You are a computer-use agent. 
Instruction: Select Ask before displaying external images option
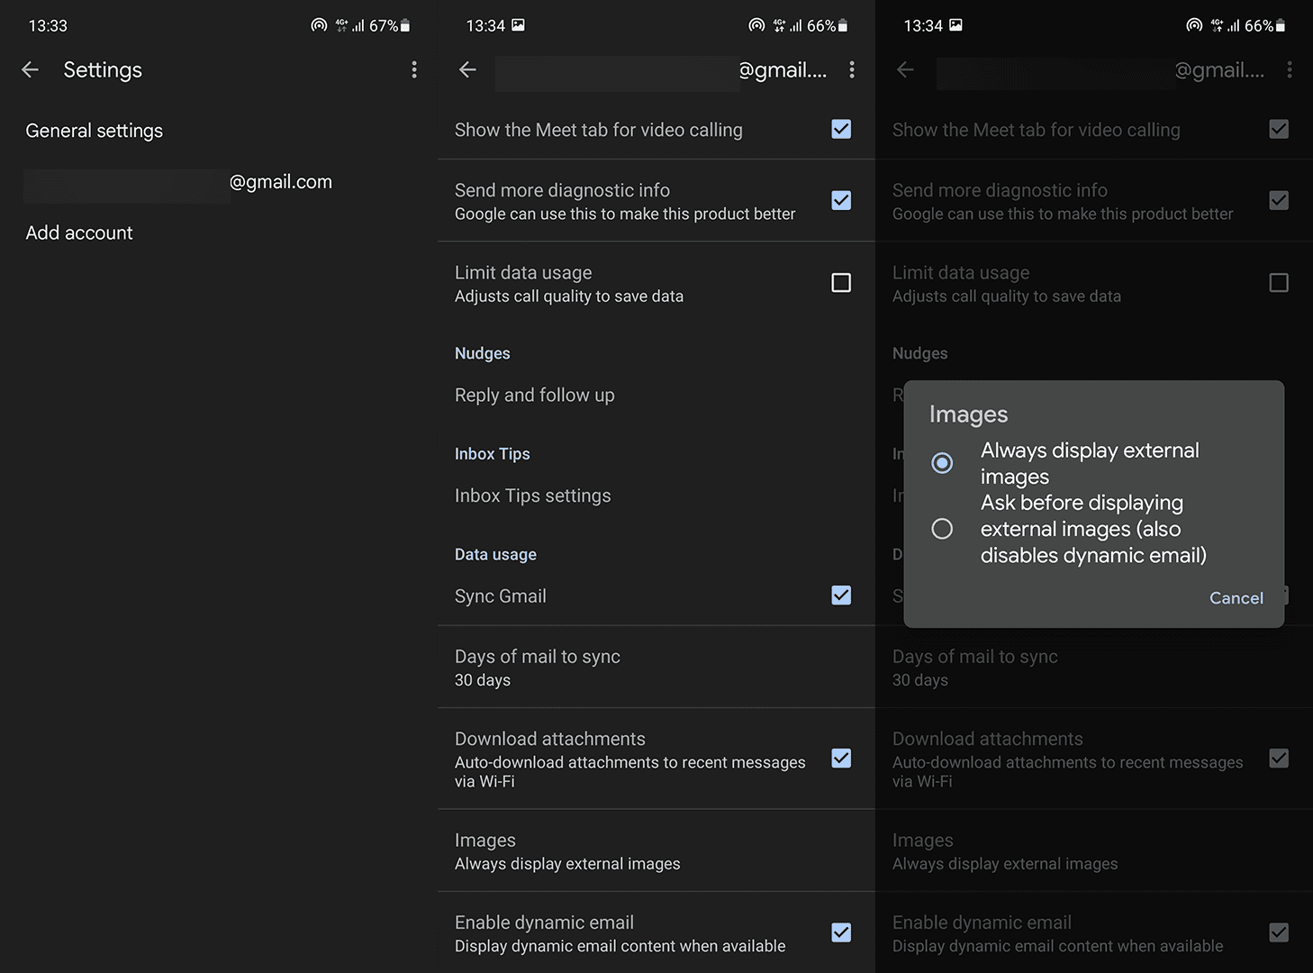(x=942, y=529)
